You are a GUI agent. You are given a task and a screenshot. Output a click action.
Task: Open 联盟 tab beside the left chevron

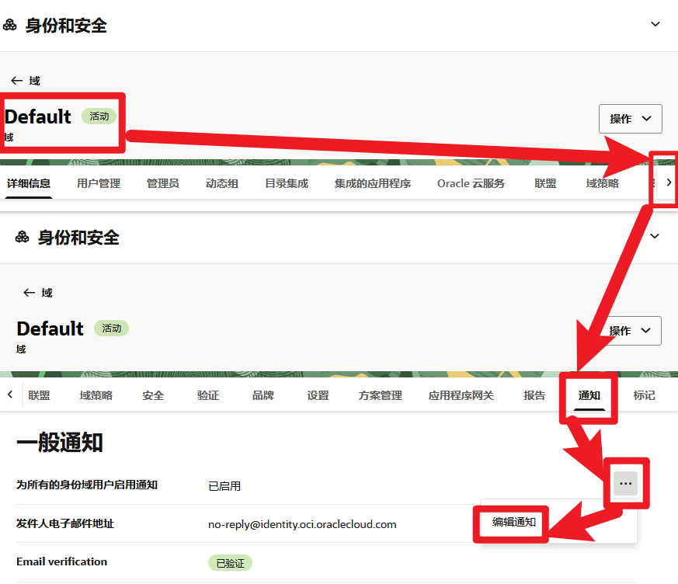click(39, 395)
